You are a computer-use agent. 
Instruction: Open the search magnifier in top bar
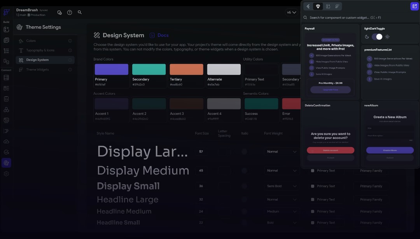click(x=80, y=12)
